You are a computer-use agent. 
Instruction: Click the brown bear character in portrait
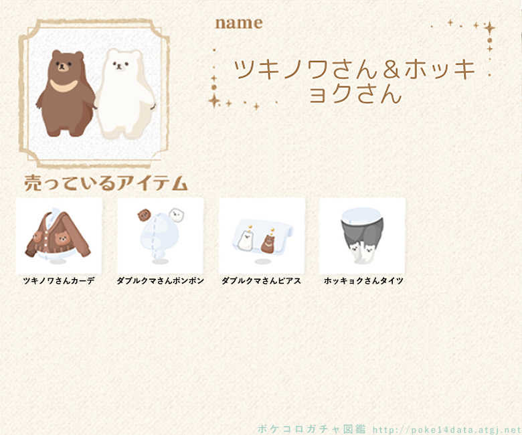66,94
